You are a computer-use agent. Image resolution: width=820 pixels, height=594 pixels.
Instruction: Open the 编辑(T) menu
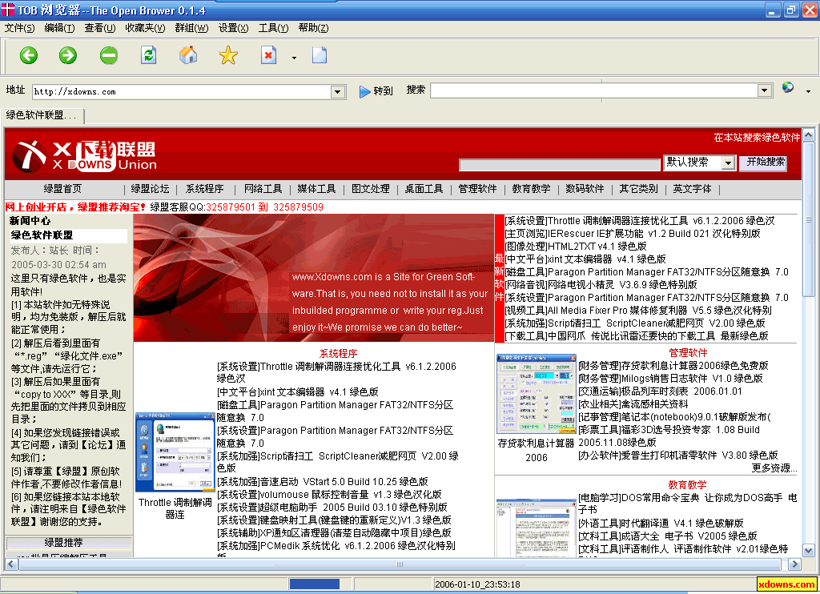pos(59,28)
